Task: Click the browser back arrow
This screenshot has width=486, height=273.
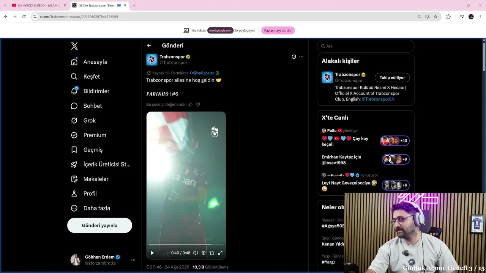Action: pyautogui.click(x=6, y=17)
